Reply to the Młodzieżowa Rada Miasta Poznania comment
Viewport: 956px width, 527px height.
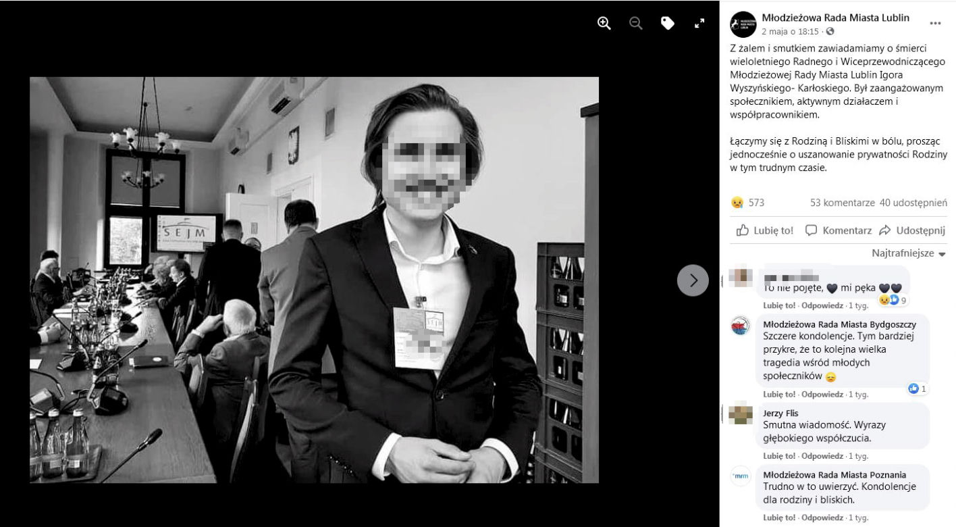pyautogui.click(x=822, y=518)
